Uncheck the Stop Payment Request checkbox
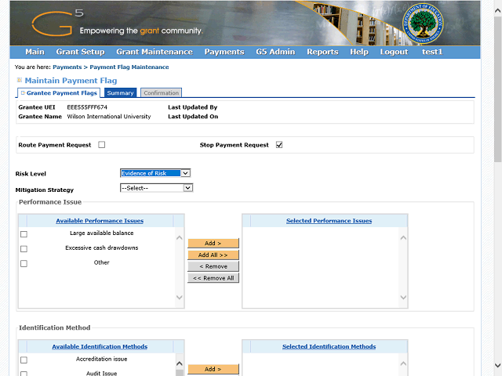The width and height of the screenshot is (502, 376). click(279, 145)
